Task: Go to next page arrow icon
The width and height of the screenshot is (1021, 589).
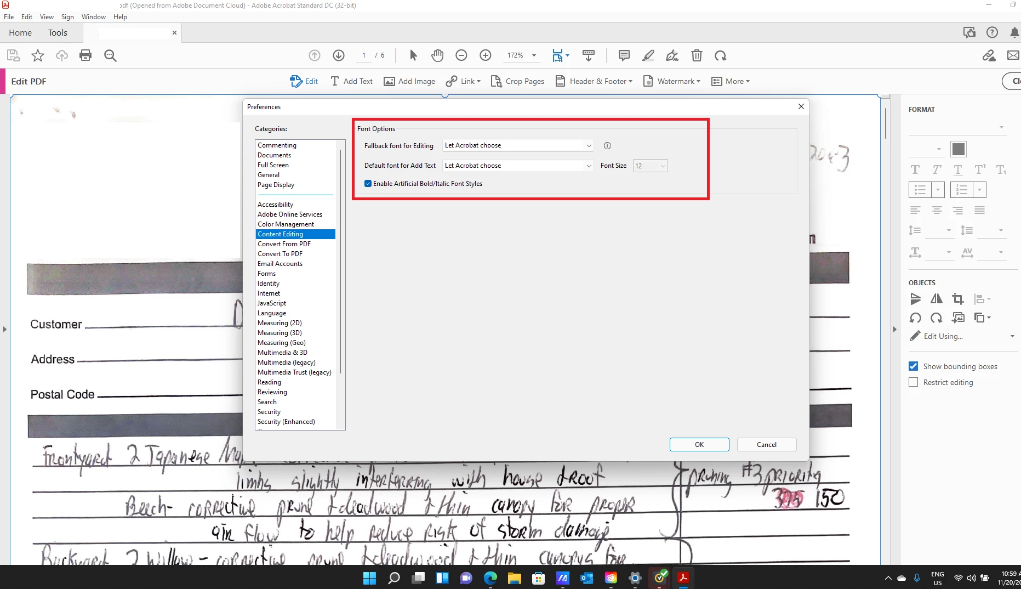Action: point(339,55)
